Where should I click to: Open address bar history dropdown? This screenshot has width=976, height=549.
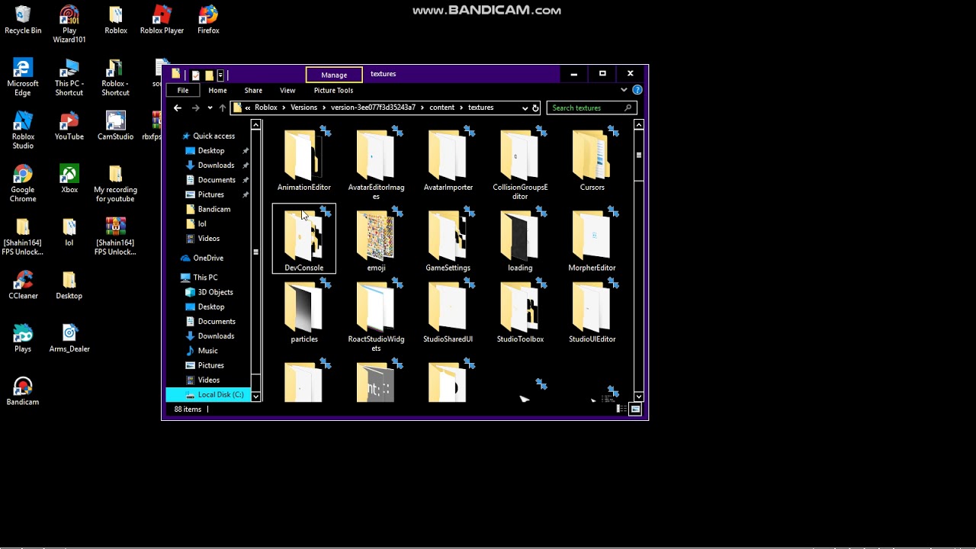pyautogui.click(x=525, y=108)
